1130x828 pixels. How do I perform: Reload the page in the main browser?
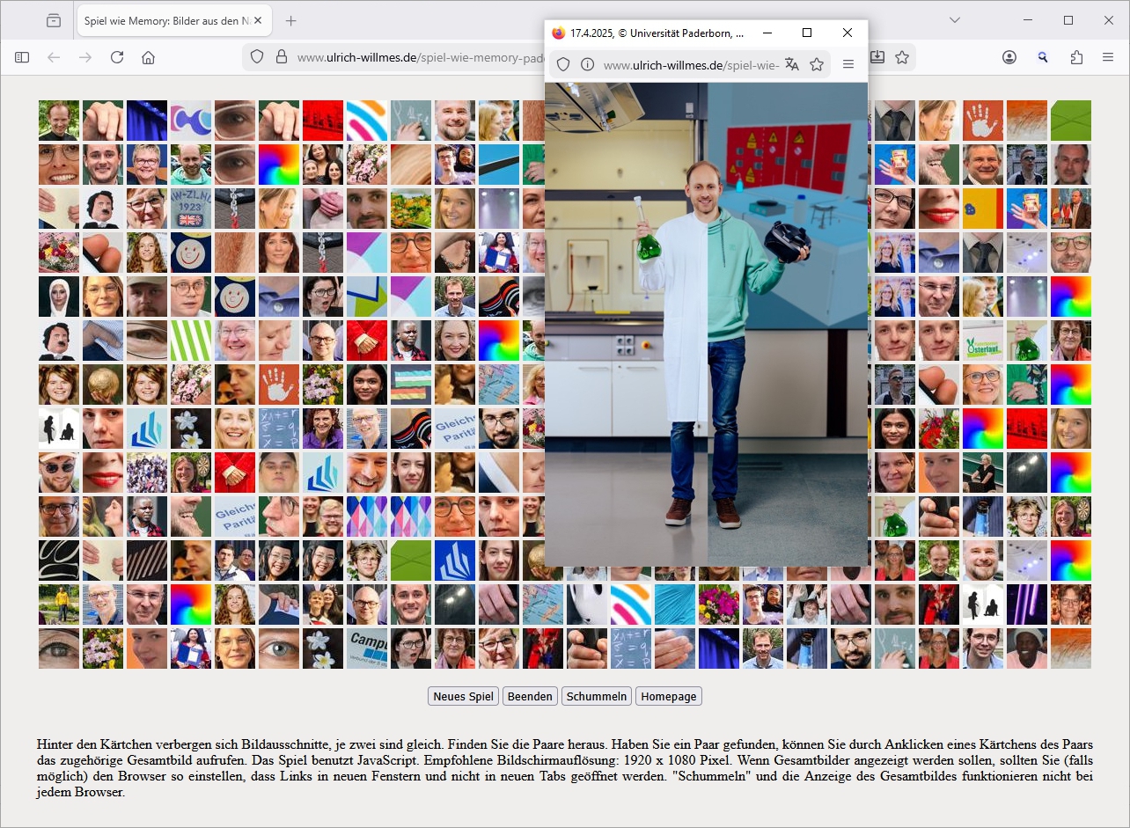pyautogui.click(x=116, y=57)
